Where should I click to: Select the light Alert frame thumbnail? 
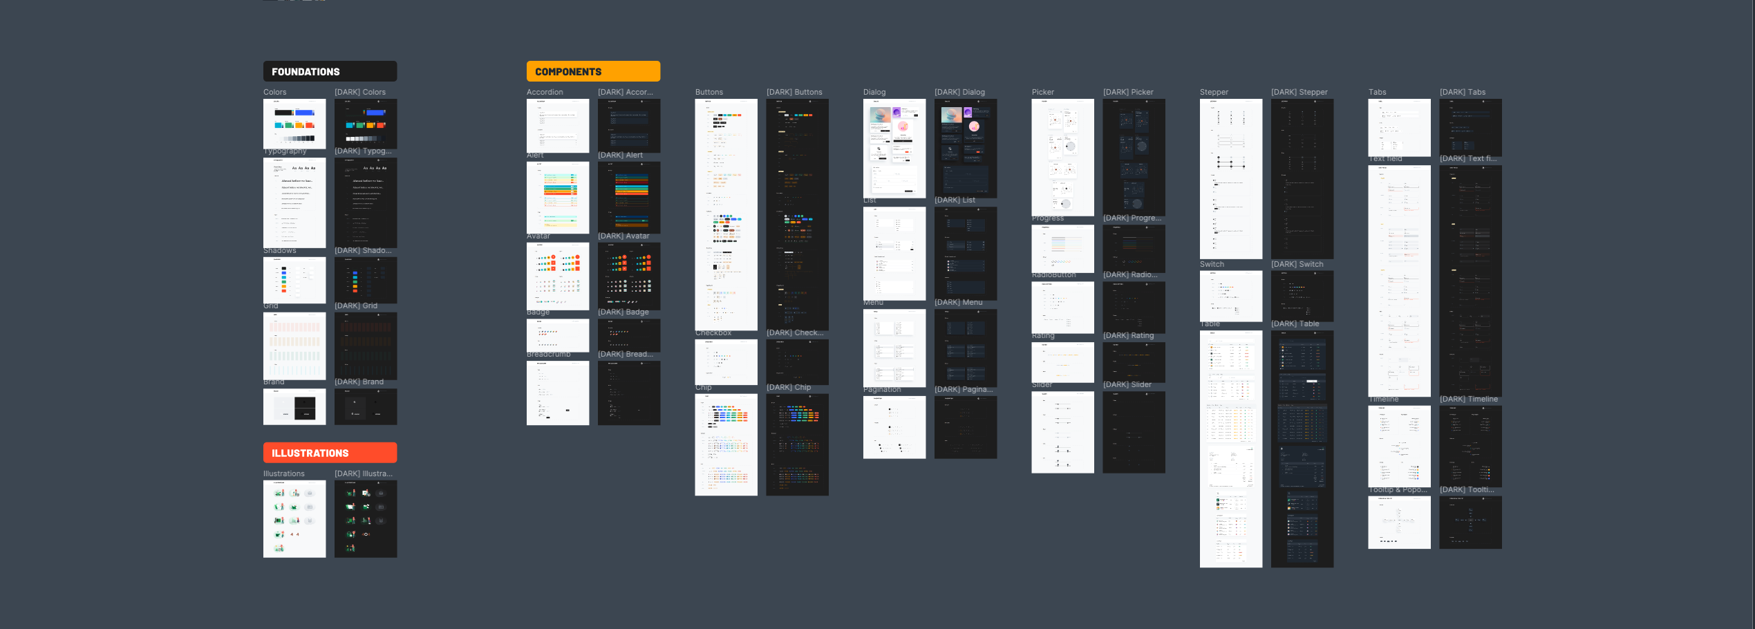558,198
